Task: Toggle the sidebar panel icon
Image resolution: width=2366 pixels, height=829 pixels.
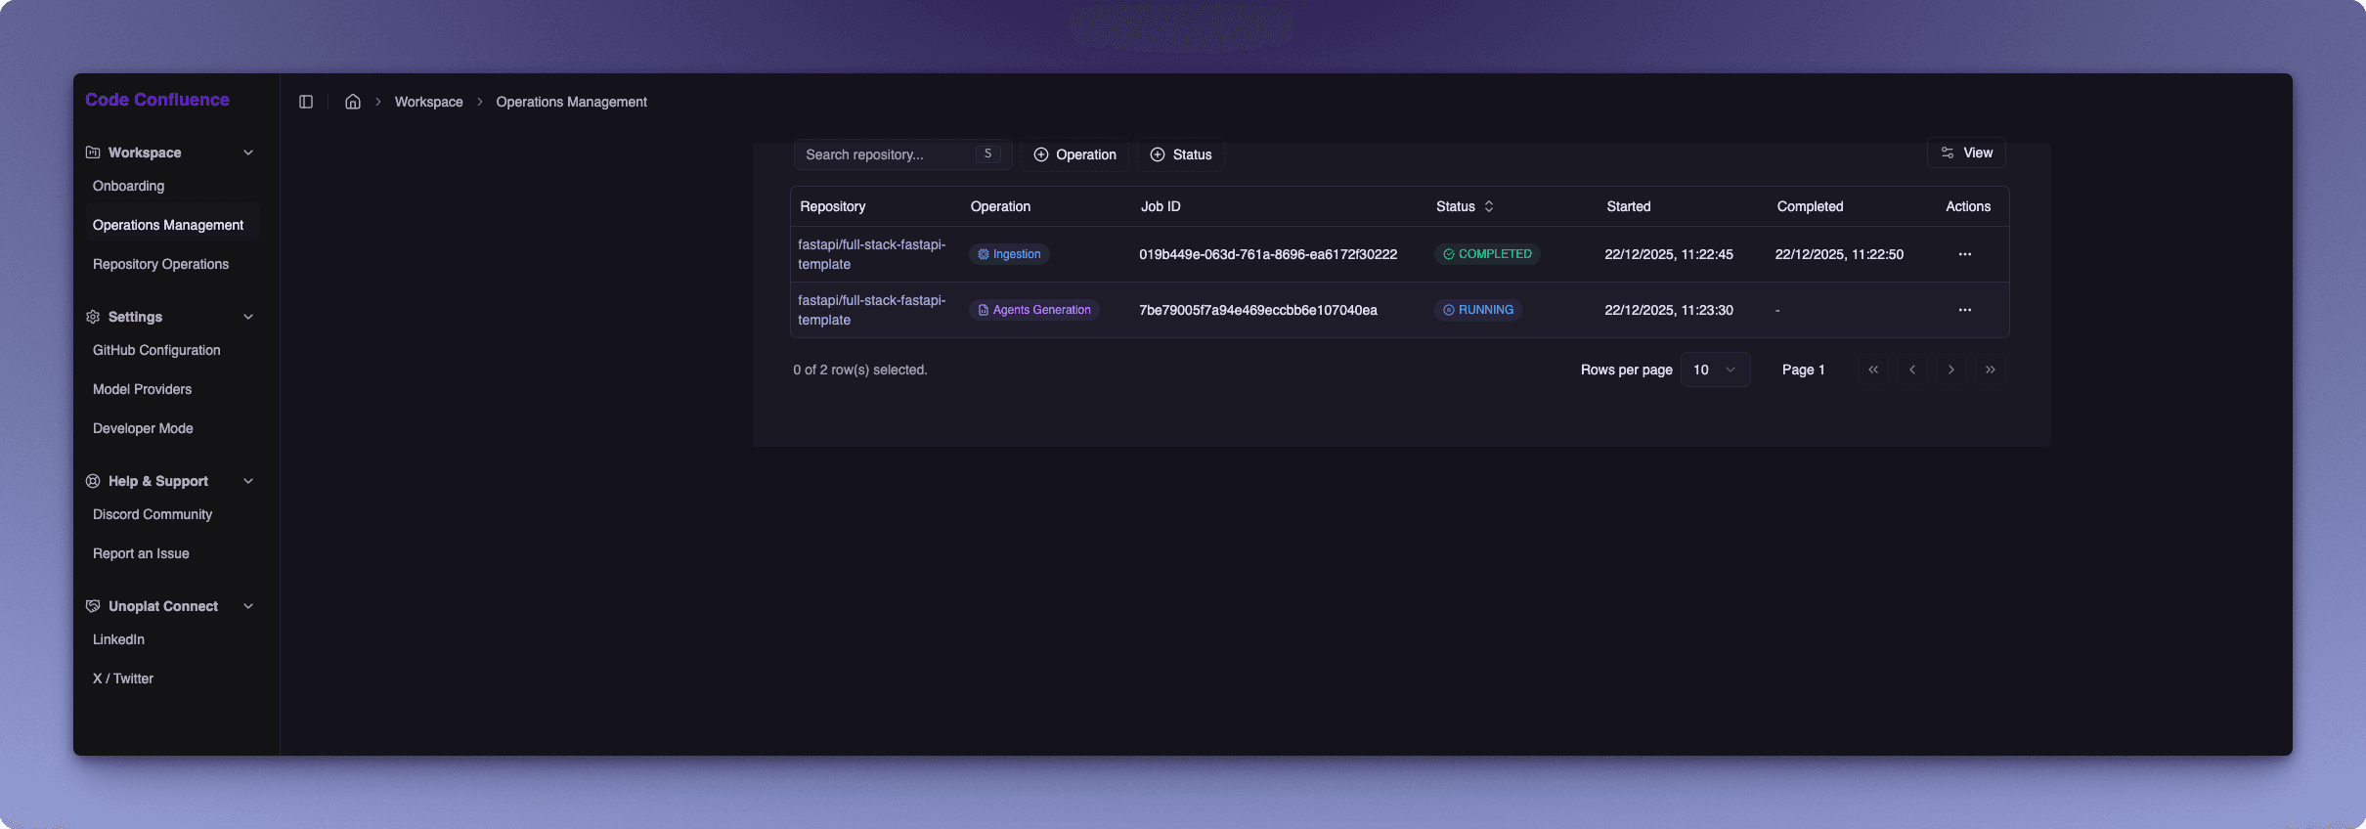Action: (x=306, y=102)
